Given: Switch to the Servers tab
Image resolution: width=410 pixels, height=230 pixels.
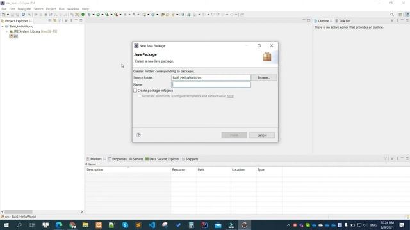Looking at the screenshot, I should 136,159.
